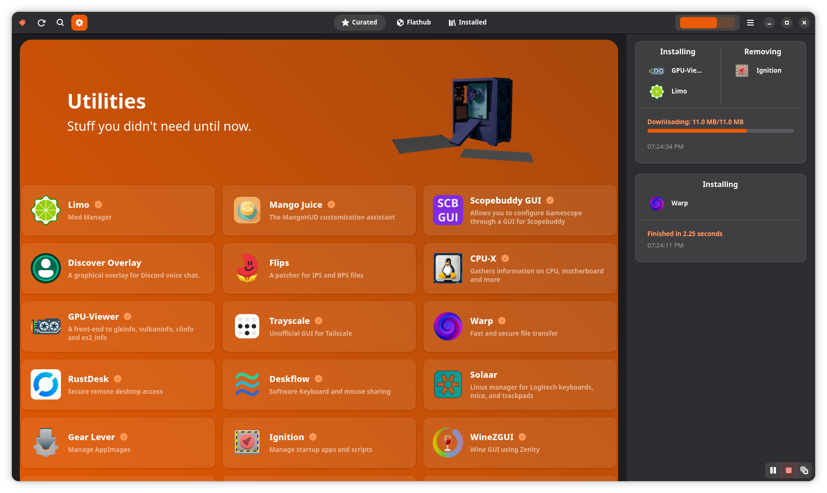Select the Flips patcher app icon
Image resolution: width=827 pixels, height=493 pixels.
(x=247, y=268)
